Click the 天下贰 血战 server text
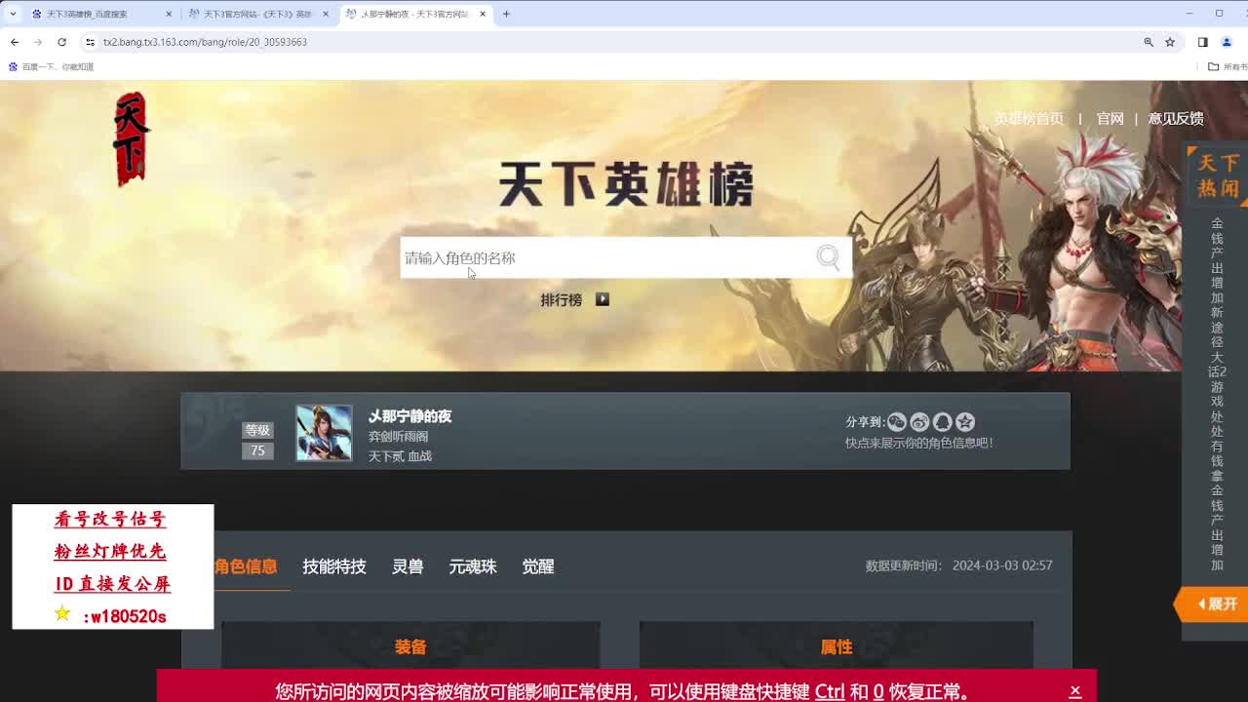The height and width of the screenshot is (702, 1248). pyautogui.click(x=400, y=456)
